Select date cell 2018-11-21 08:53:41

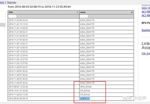(x=43, y=32)
